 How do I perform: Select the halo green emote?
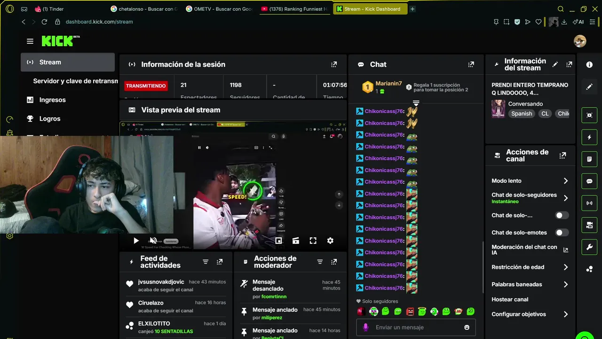422,312
